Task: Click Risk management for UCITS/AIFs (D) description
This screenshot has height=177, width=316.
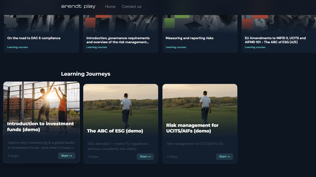Action: [x=195, y=144]
